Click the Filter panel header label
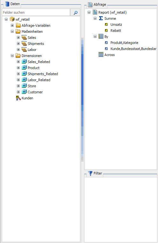Image resolution: width=158 pixels, height=243 pixels. [98, 173]
